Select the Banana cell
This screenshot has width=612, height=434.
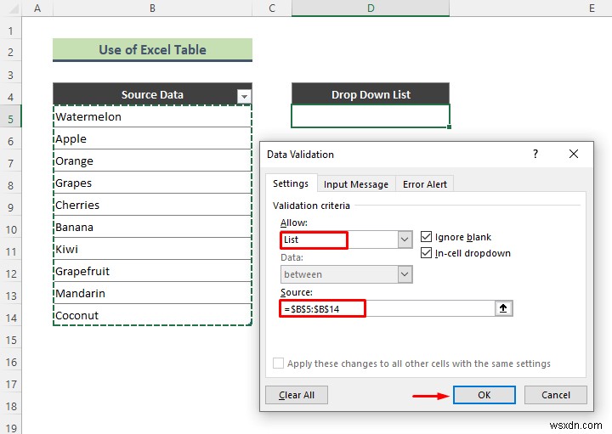(152, 227)
